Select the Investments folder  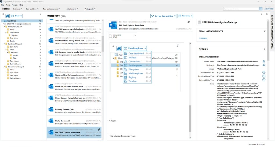tap(14, 33)
